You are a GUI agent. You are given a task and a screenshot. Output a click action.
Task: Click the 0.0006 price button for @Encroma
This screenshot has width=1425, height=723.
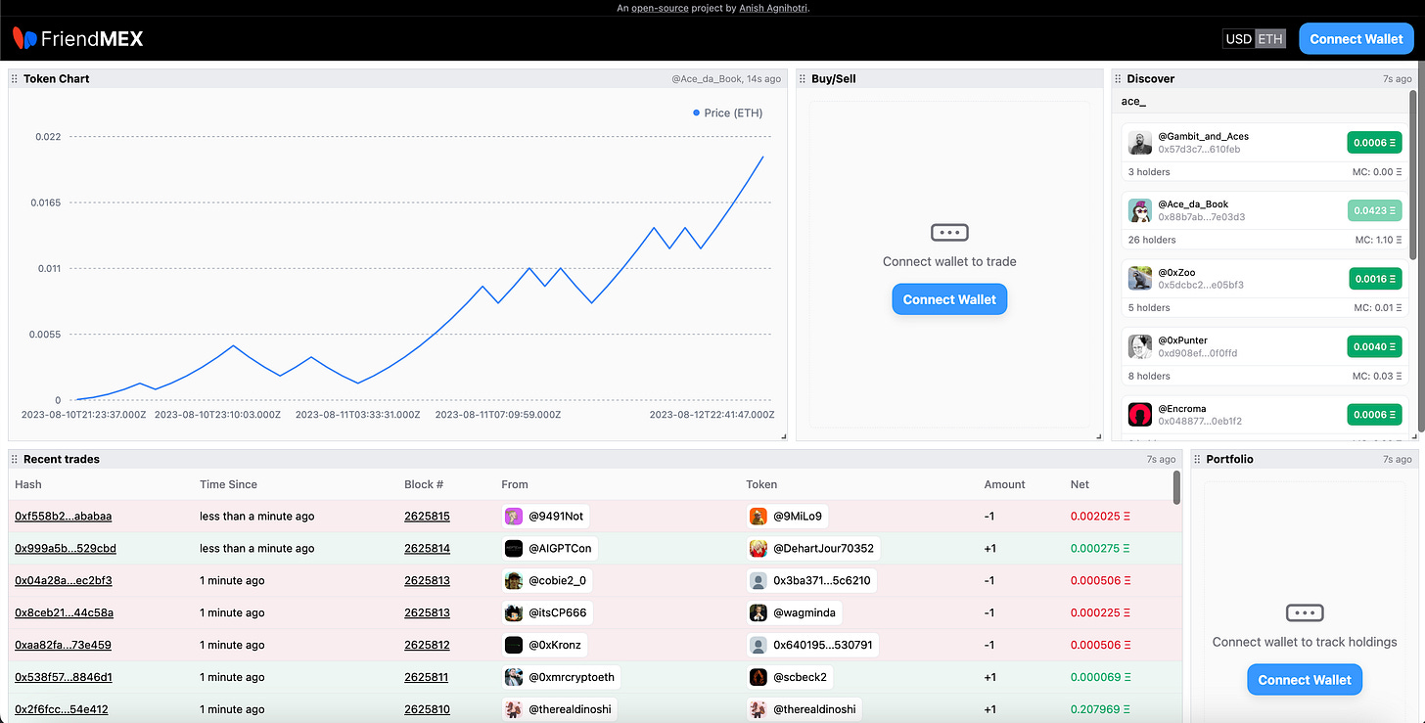click(x=1374, y=415)
